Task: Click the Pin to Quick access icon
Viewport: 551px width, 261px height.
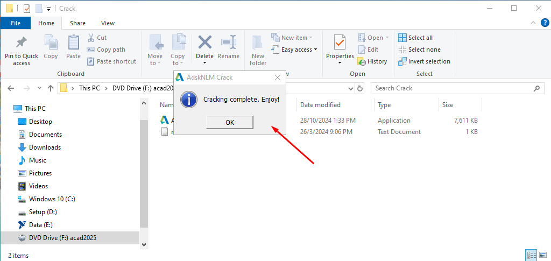Action: coord(22,43)
